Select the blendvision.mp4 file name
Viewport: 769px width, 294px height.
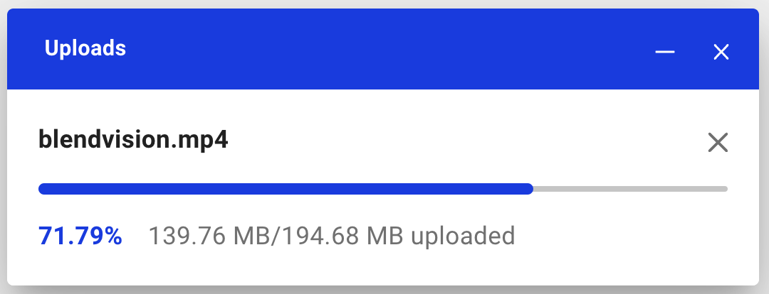(x=133, y=141)
